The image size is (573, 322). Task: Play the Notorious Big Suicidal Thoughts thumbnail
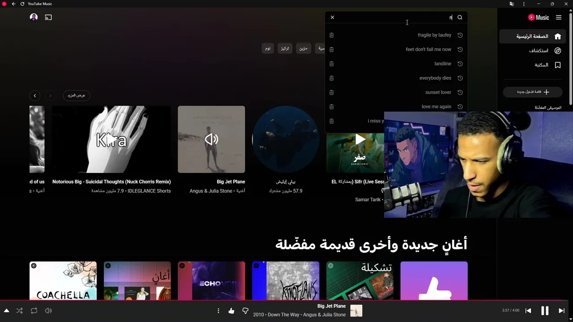point(111,140)
